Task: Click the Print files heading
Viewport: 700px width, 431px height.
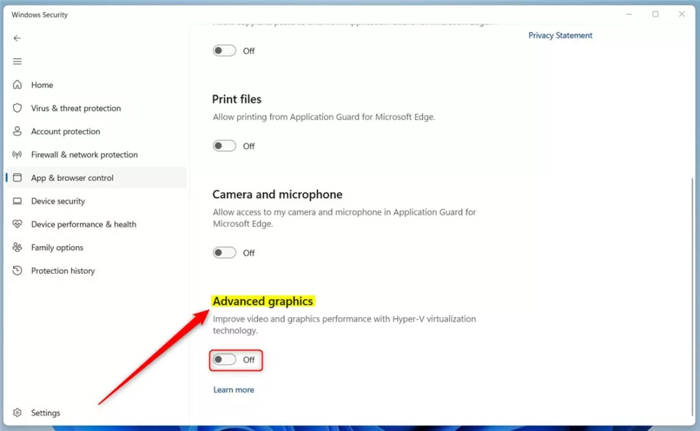Action: coord(237,99)
